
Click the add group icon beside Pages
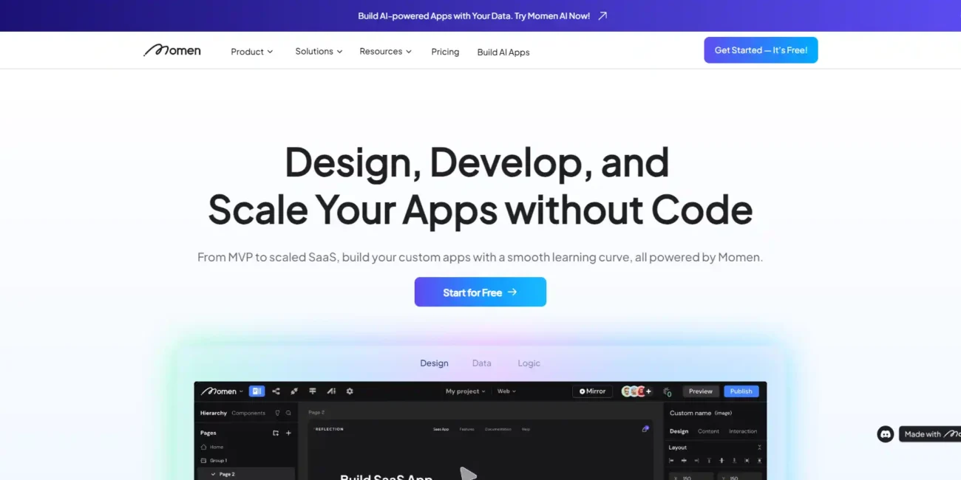276,433
